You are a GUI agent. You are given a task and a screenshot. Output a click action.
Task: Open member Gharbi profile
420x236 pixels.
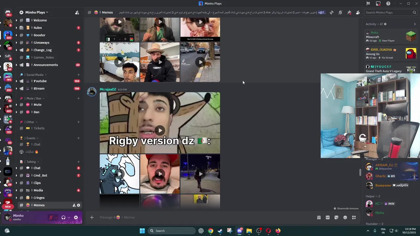(391, 176)
